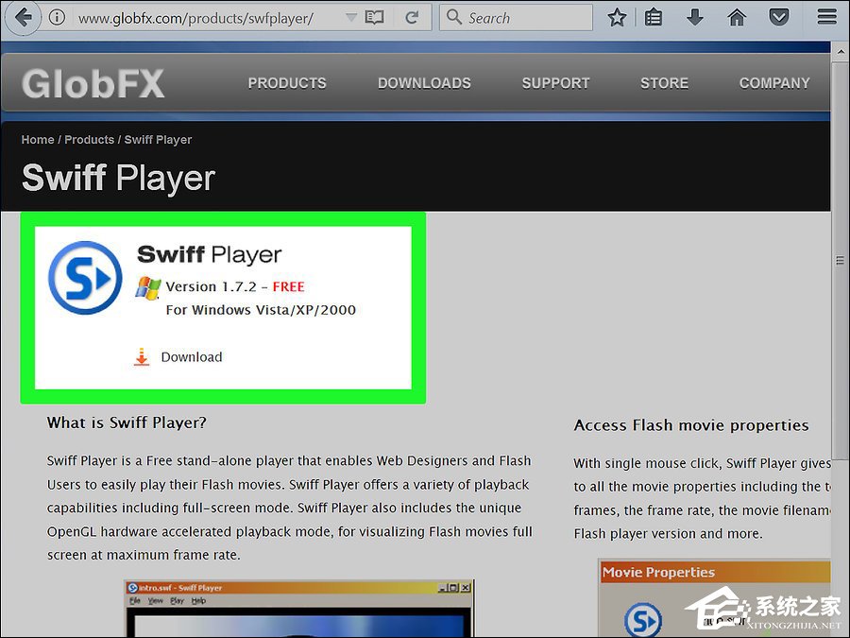Click the Download link for Swiff Player
850x638 pixels.
coord(191,357)
